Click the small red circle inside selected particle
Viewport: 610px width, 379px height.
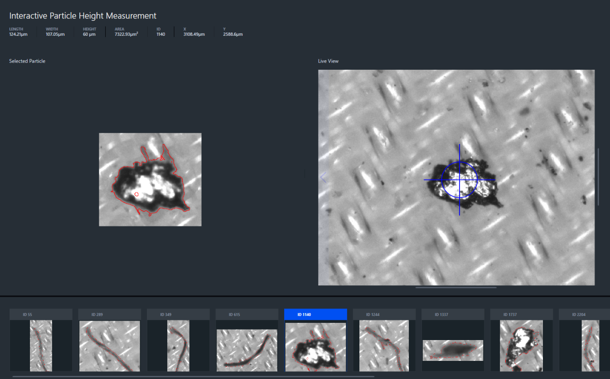click(x=136, y=194)
